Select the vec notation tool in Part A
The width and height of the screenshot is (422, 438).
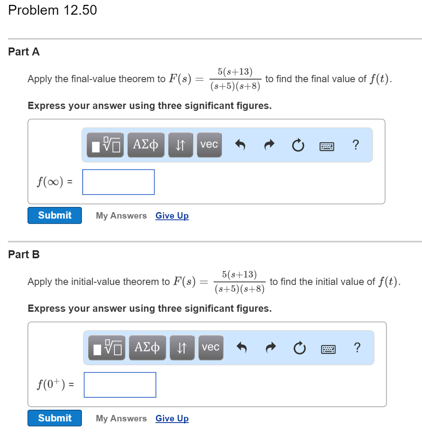tap(209, 145)
